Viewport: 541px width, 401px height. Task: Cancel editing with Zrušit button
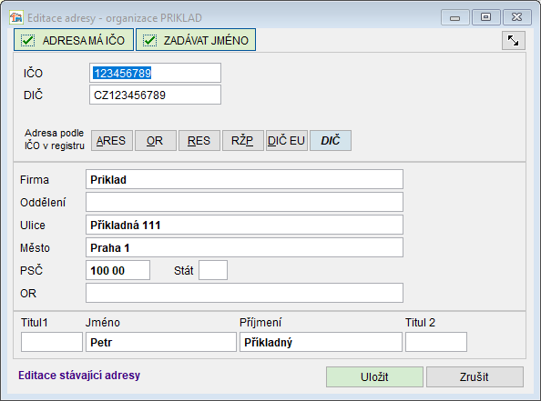click(x=475, y=376)
